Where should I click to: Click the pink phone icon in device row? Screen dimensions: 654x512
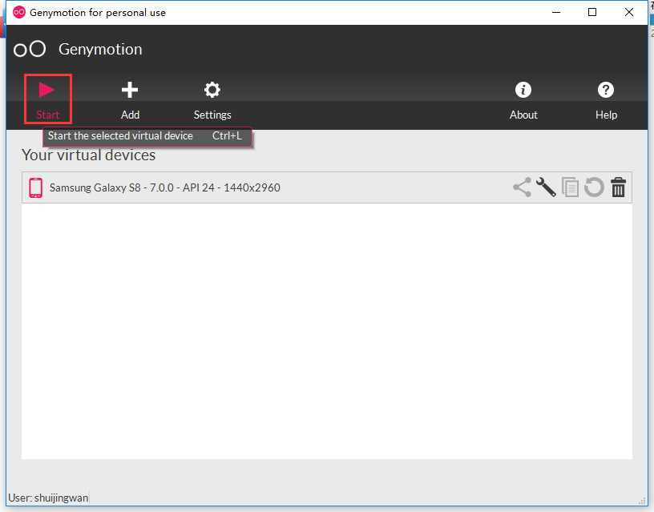pos(36,187)
